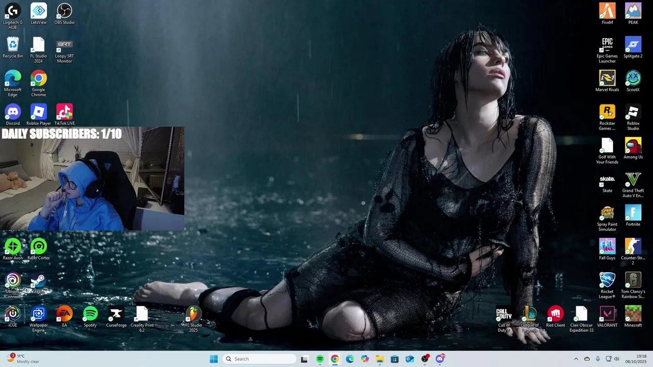Launch LetsView from the desktop
The height and width of the screenshot is (367, 653).
(39, 14)
